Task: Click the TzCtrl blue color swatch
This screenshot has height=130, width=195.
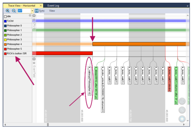Action: (5, 21)
